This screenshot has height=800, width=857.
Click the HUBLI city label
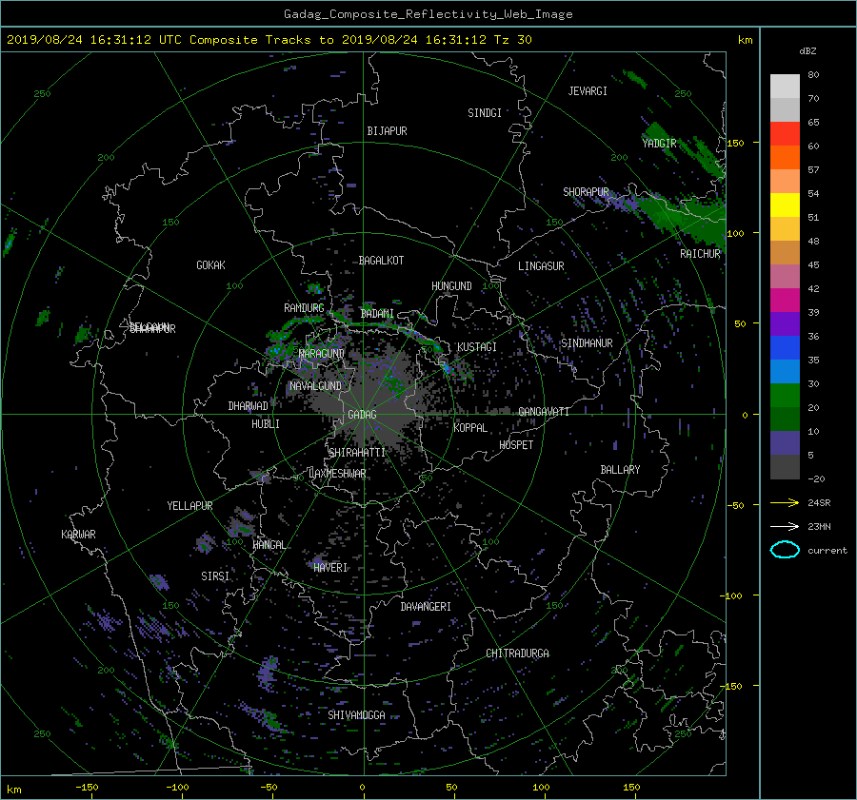pyautogui.click(x=265, y=423)
